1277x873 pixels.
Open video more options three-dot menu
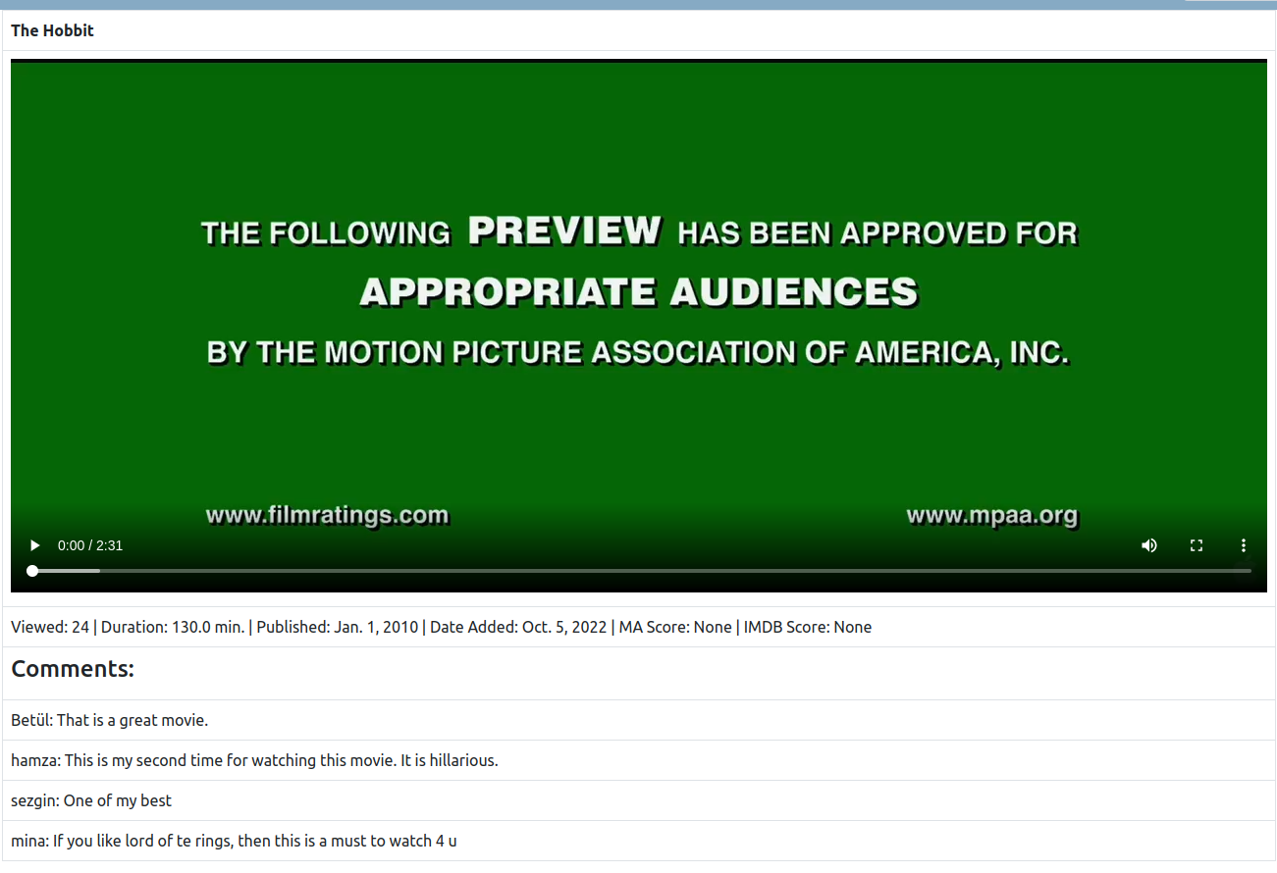1244,545
